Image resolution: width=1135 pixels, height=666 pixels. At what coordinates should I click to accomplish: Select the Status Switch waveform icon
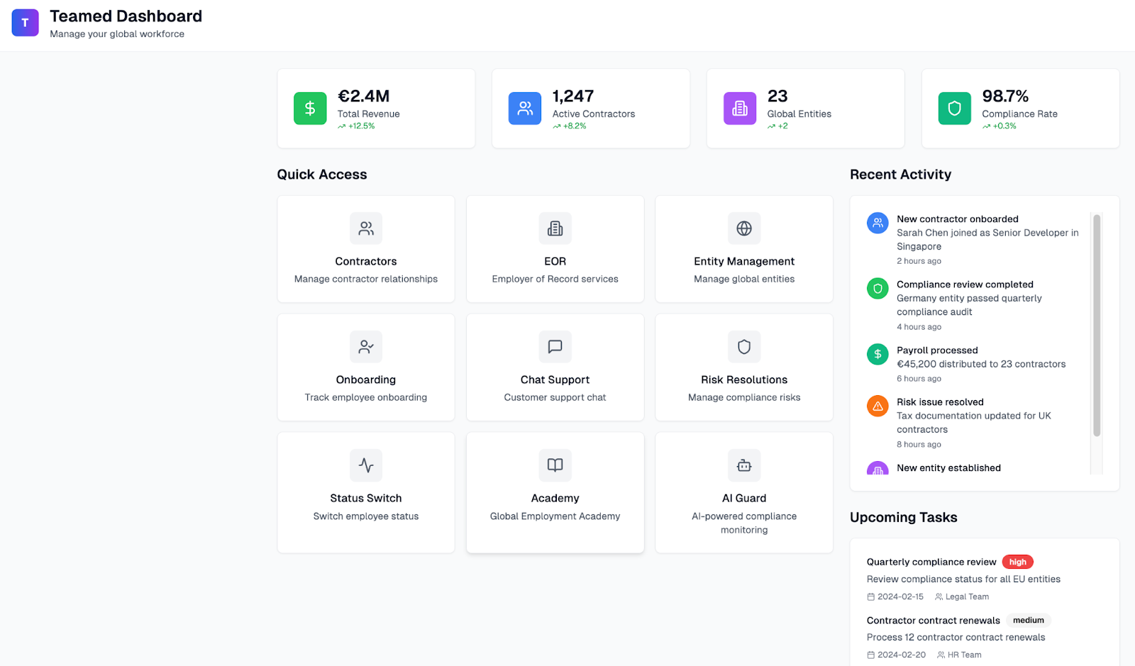[366, 465]
